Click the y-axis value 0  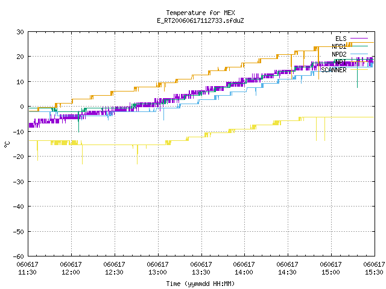pyautogui.click(x=22, y=107)
